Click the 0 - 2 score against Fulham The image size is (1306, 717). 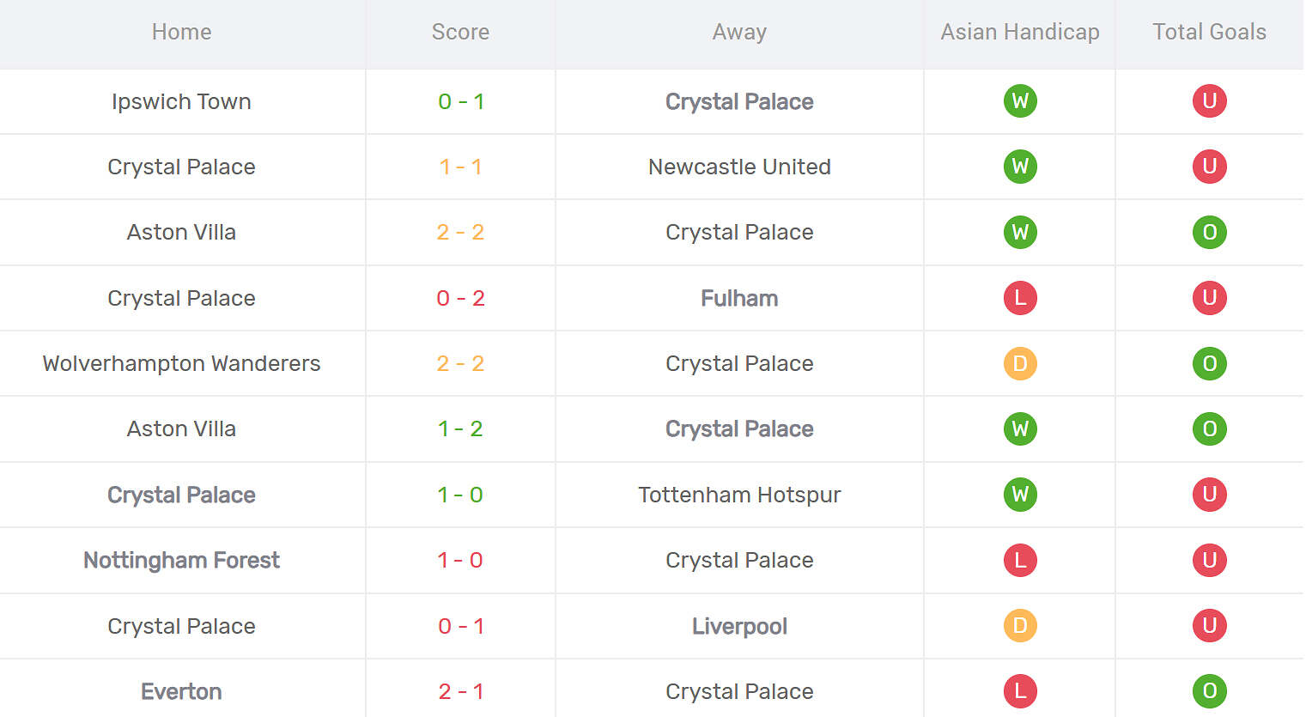[x=460, y=298]
